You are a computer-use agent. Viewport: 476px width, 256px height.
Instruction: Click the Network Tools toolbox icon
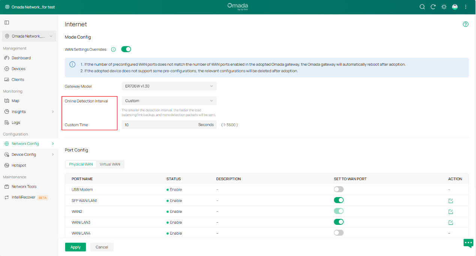pyautogui.click(x=7, y=187)
